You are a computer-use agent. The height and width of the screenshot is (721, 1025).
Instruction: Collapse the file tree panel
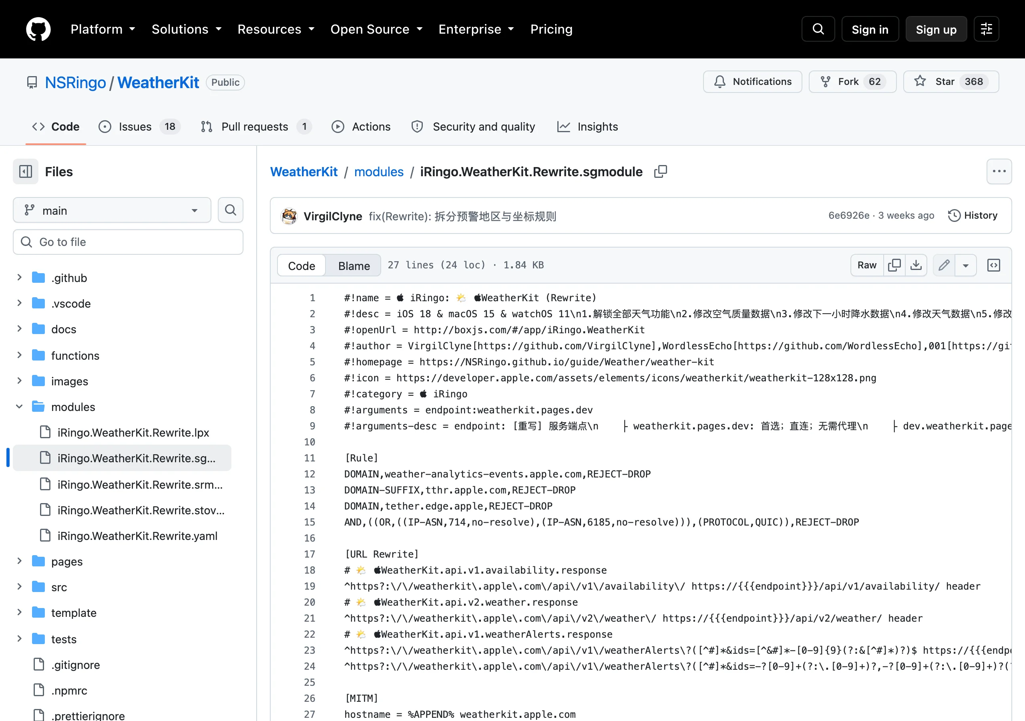coord(26,171)
